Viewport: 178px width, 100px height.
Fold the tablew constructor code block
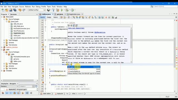(x=45, y=27)
